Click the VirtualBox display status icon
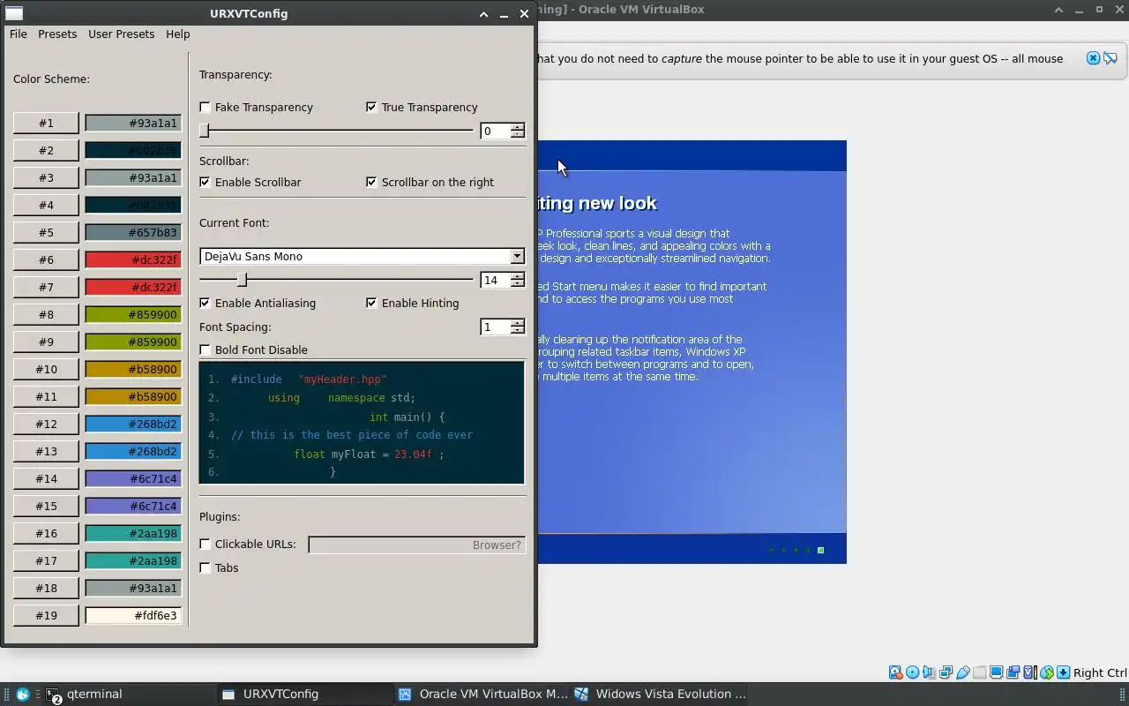This screenshot has height=706, width=1129. point(996,672)
